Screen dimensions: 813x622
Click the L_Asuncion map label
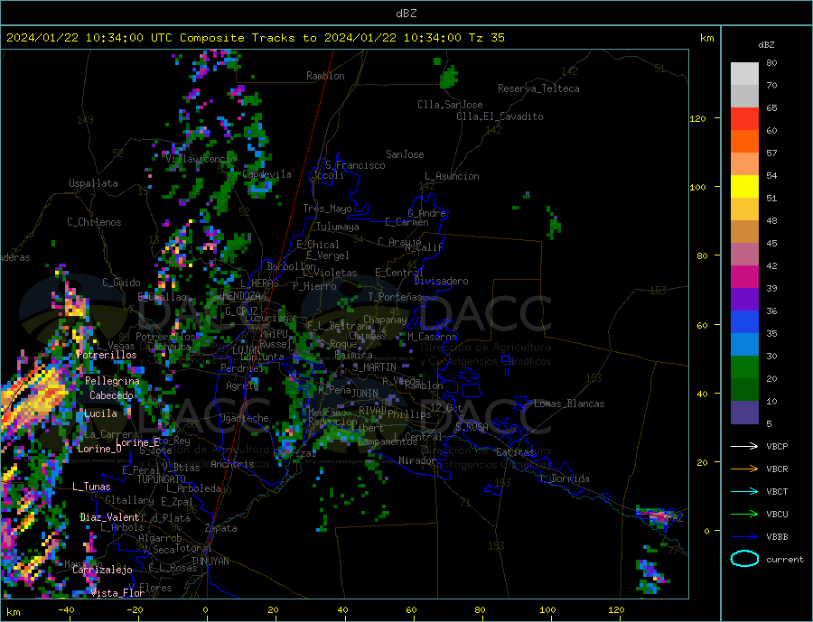click(452, 176)
